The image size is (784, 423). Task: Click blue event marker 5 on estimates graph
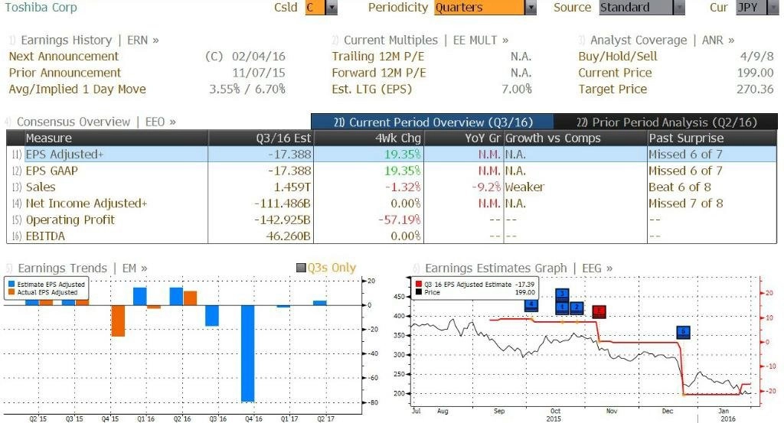[683, 332]
